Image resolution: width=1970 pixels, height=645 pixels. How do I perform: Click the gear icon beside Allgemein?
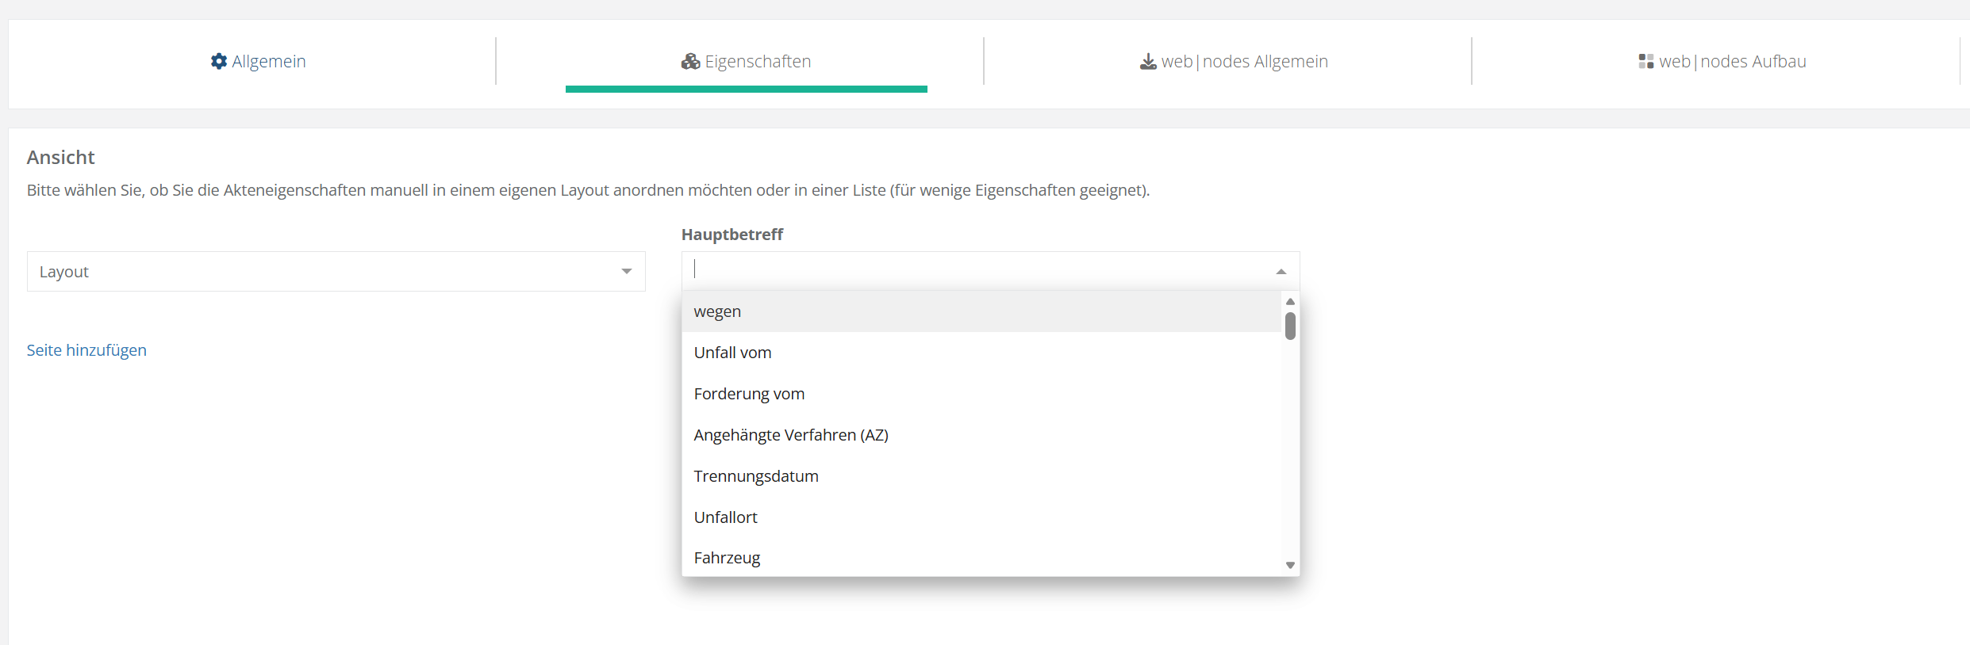coord(219,61)
